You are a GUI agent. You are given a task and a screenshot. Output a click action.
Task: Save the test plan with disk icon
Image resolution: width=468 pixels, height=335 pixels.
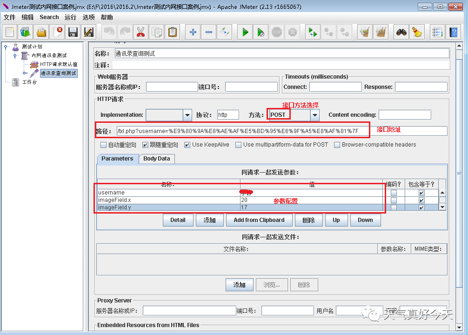[x=73, y=32]
